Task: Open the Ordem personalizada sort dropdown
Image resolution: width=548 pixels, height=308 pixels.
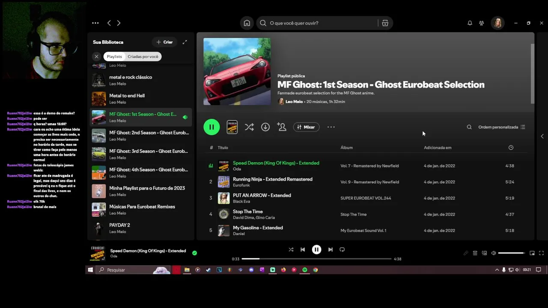Action: pos(502,127)
